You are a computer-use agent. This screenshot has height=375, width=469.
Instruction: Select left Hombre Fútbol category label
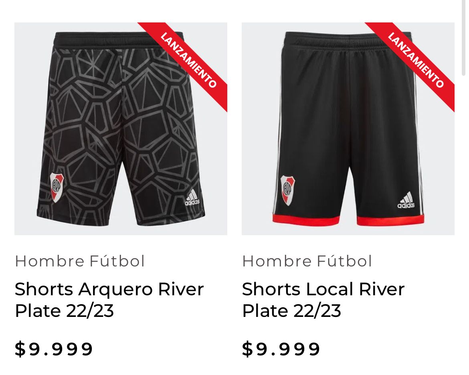pos(80,261)
